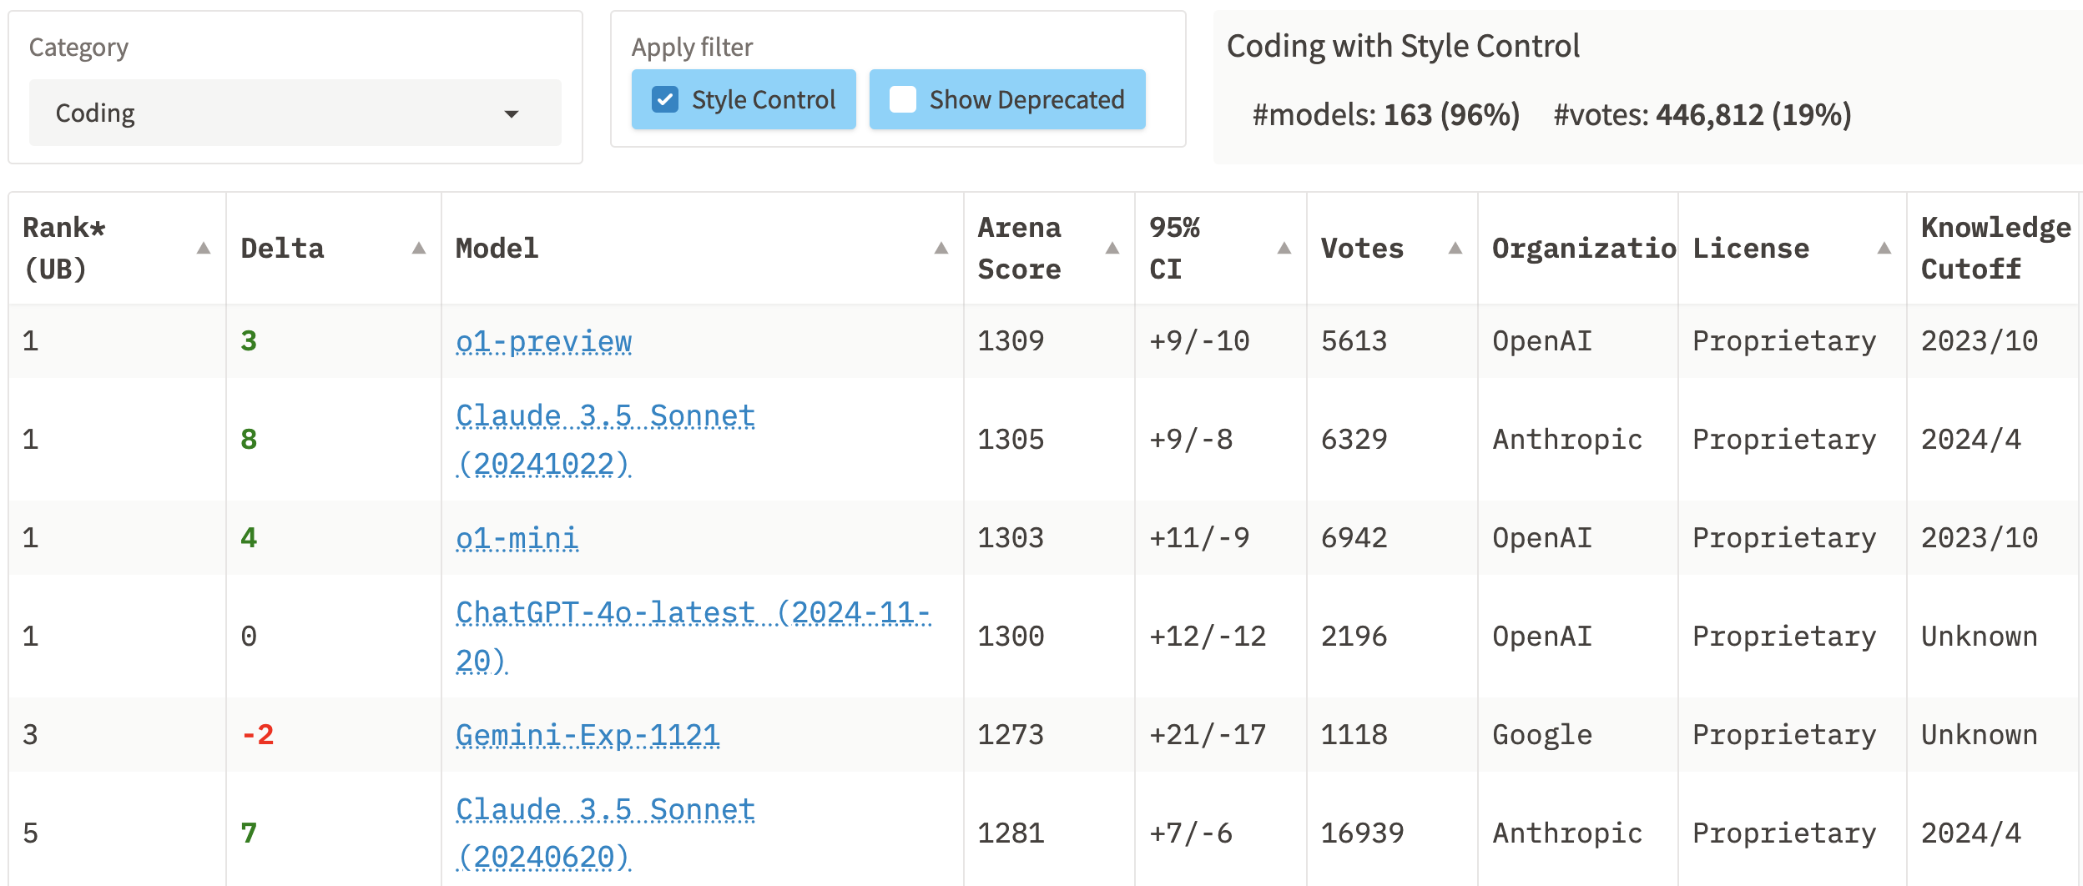The image size is (2083, 886).
Task: Sort table by Model name arrow
Action: [x=941, y=249]
